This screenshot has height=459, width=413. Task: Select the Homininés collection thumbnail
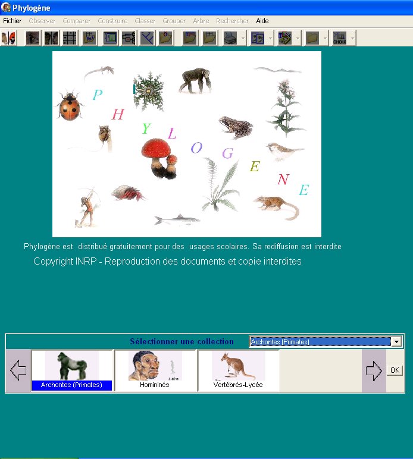[x=155, y=370]
